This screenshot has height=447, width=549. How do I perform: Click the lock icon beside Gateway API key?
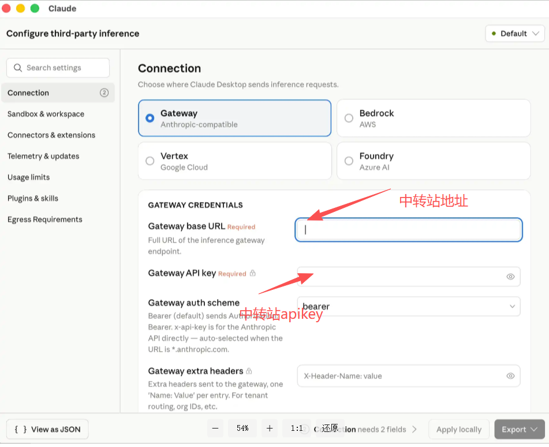pos(252,273)
